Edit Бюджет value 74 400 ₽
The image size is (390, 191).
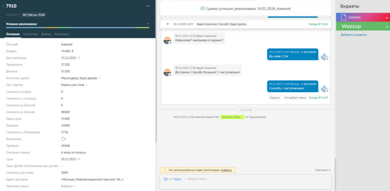67,51
